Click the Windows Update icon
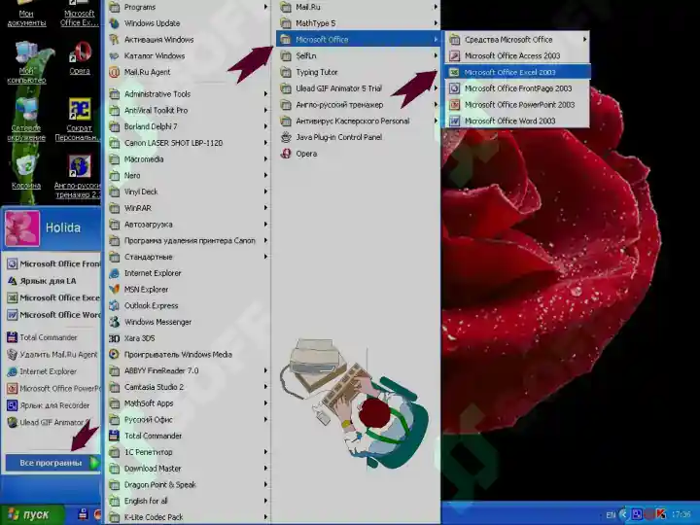 tap(115, 23)
